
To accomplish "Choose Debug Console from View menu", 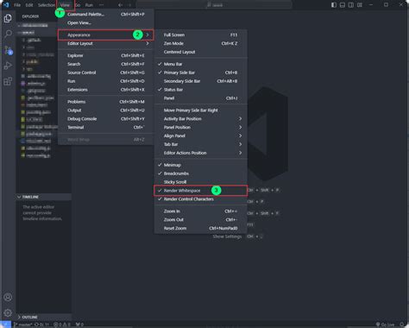I will click(105, 119).
